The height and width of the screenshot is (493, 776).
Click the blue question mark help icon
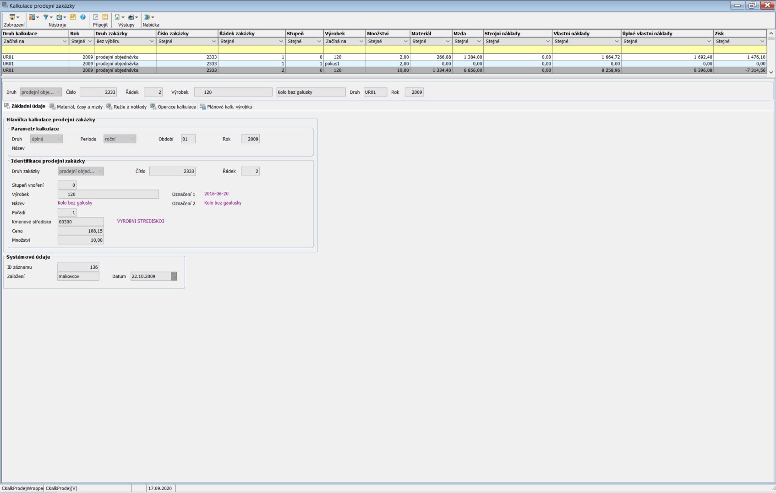click(83, 17)
